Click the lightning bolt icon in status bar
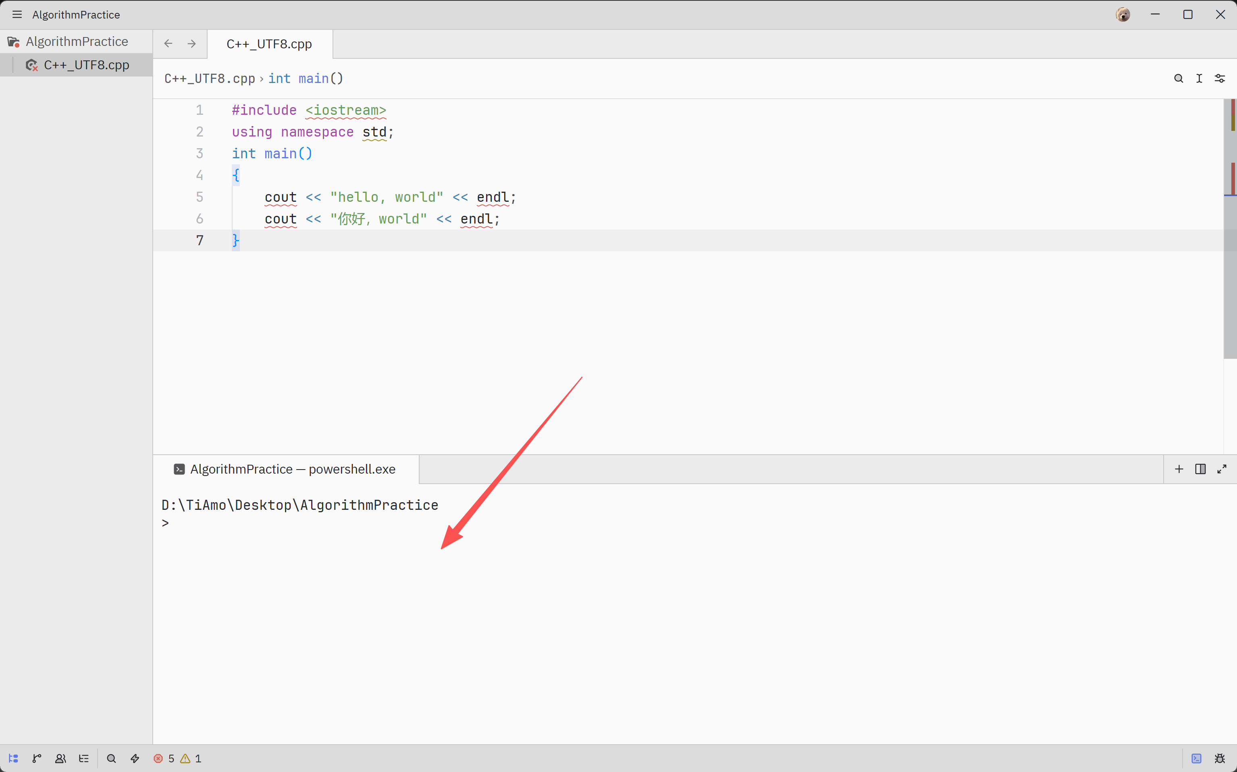The image size is (1237, 772). [x=135, y=759]
